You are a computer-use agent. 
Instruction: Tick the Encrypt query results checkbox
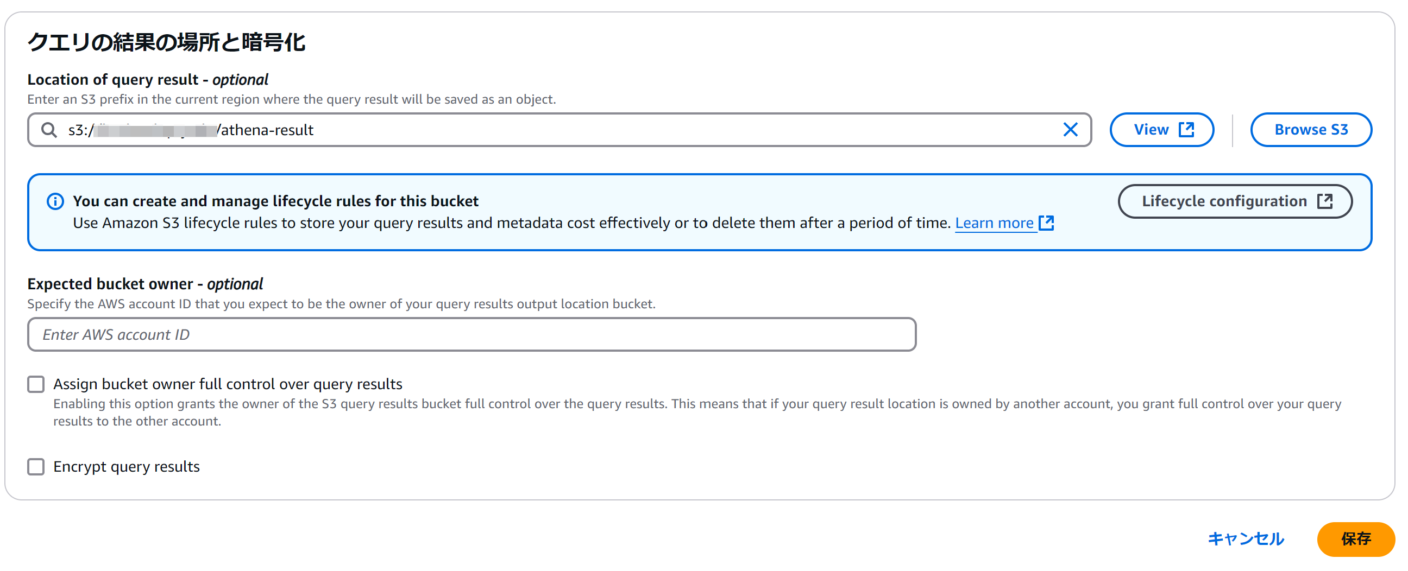(x=36, y=467)
